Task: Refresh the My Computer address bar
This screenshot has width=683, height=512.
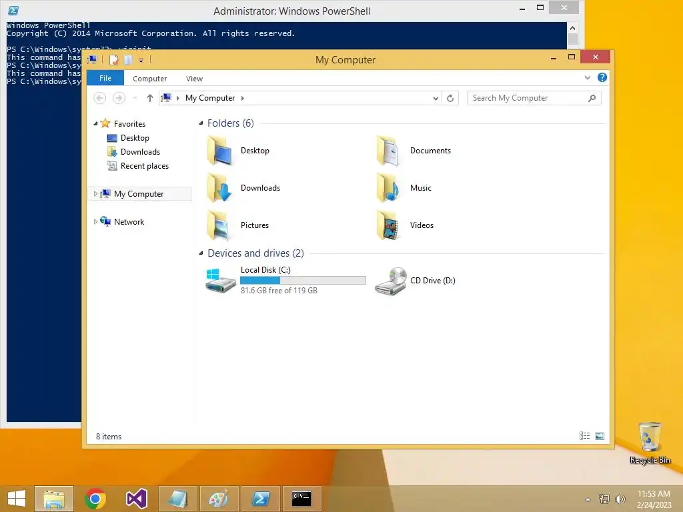Action: pyautogui.click(x=450, y=99)
